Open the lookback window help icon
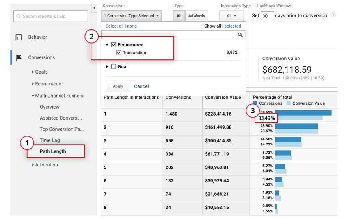 [x=333, y=15]
